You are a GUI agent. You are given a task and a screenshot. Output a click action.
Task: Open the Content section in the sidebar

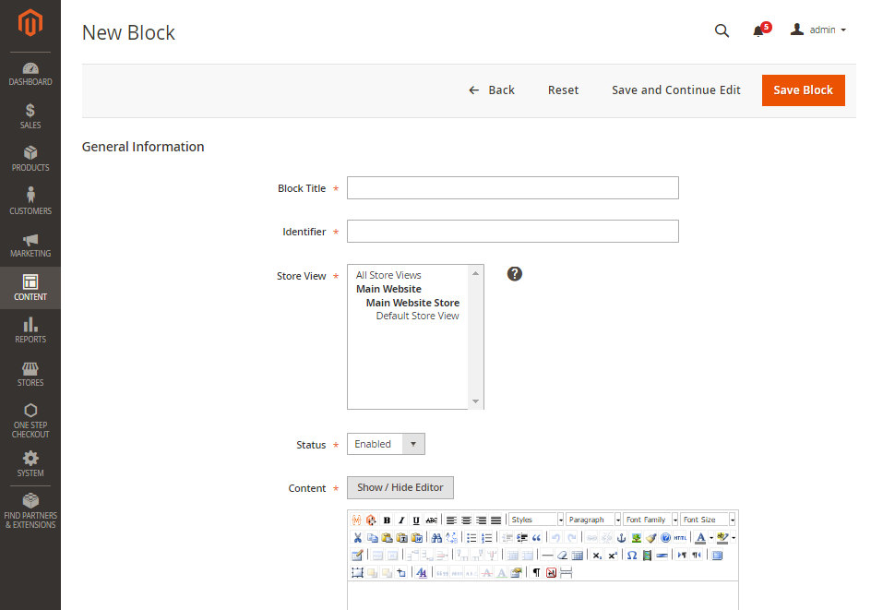[30, 288]
